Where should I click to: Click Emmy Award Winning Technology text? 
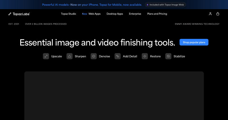point(197,24)
